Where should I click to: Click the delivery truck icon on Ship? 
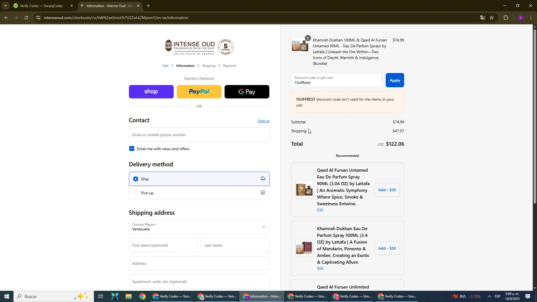[x=263, y=179]
